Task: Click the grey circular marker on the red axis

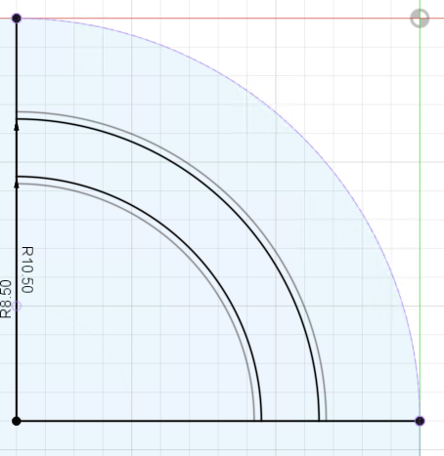Action: point(420,19)
